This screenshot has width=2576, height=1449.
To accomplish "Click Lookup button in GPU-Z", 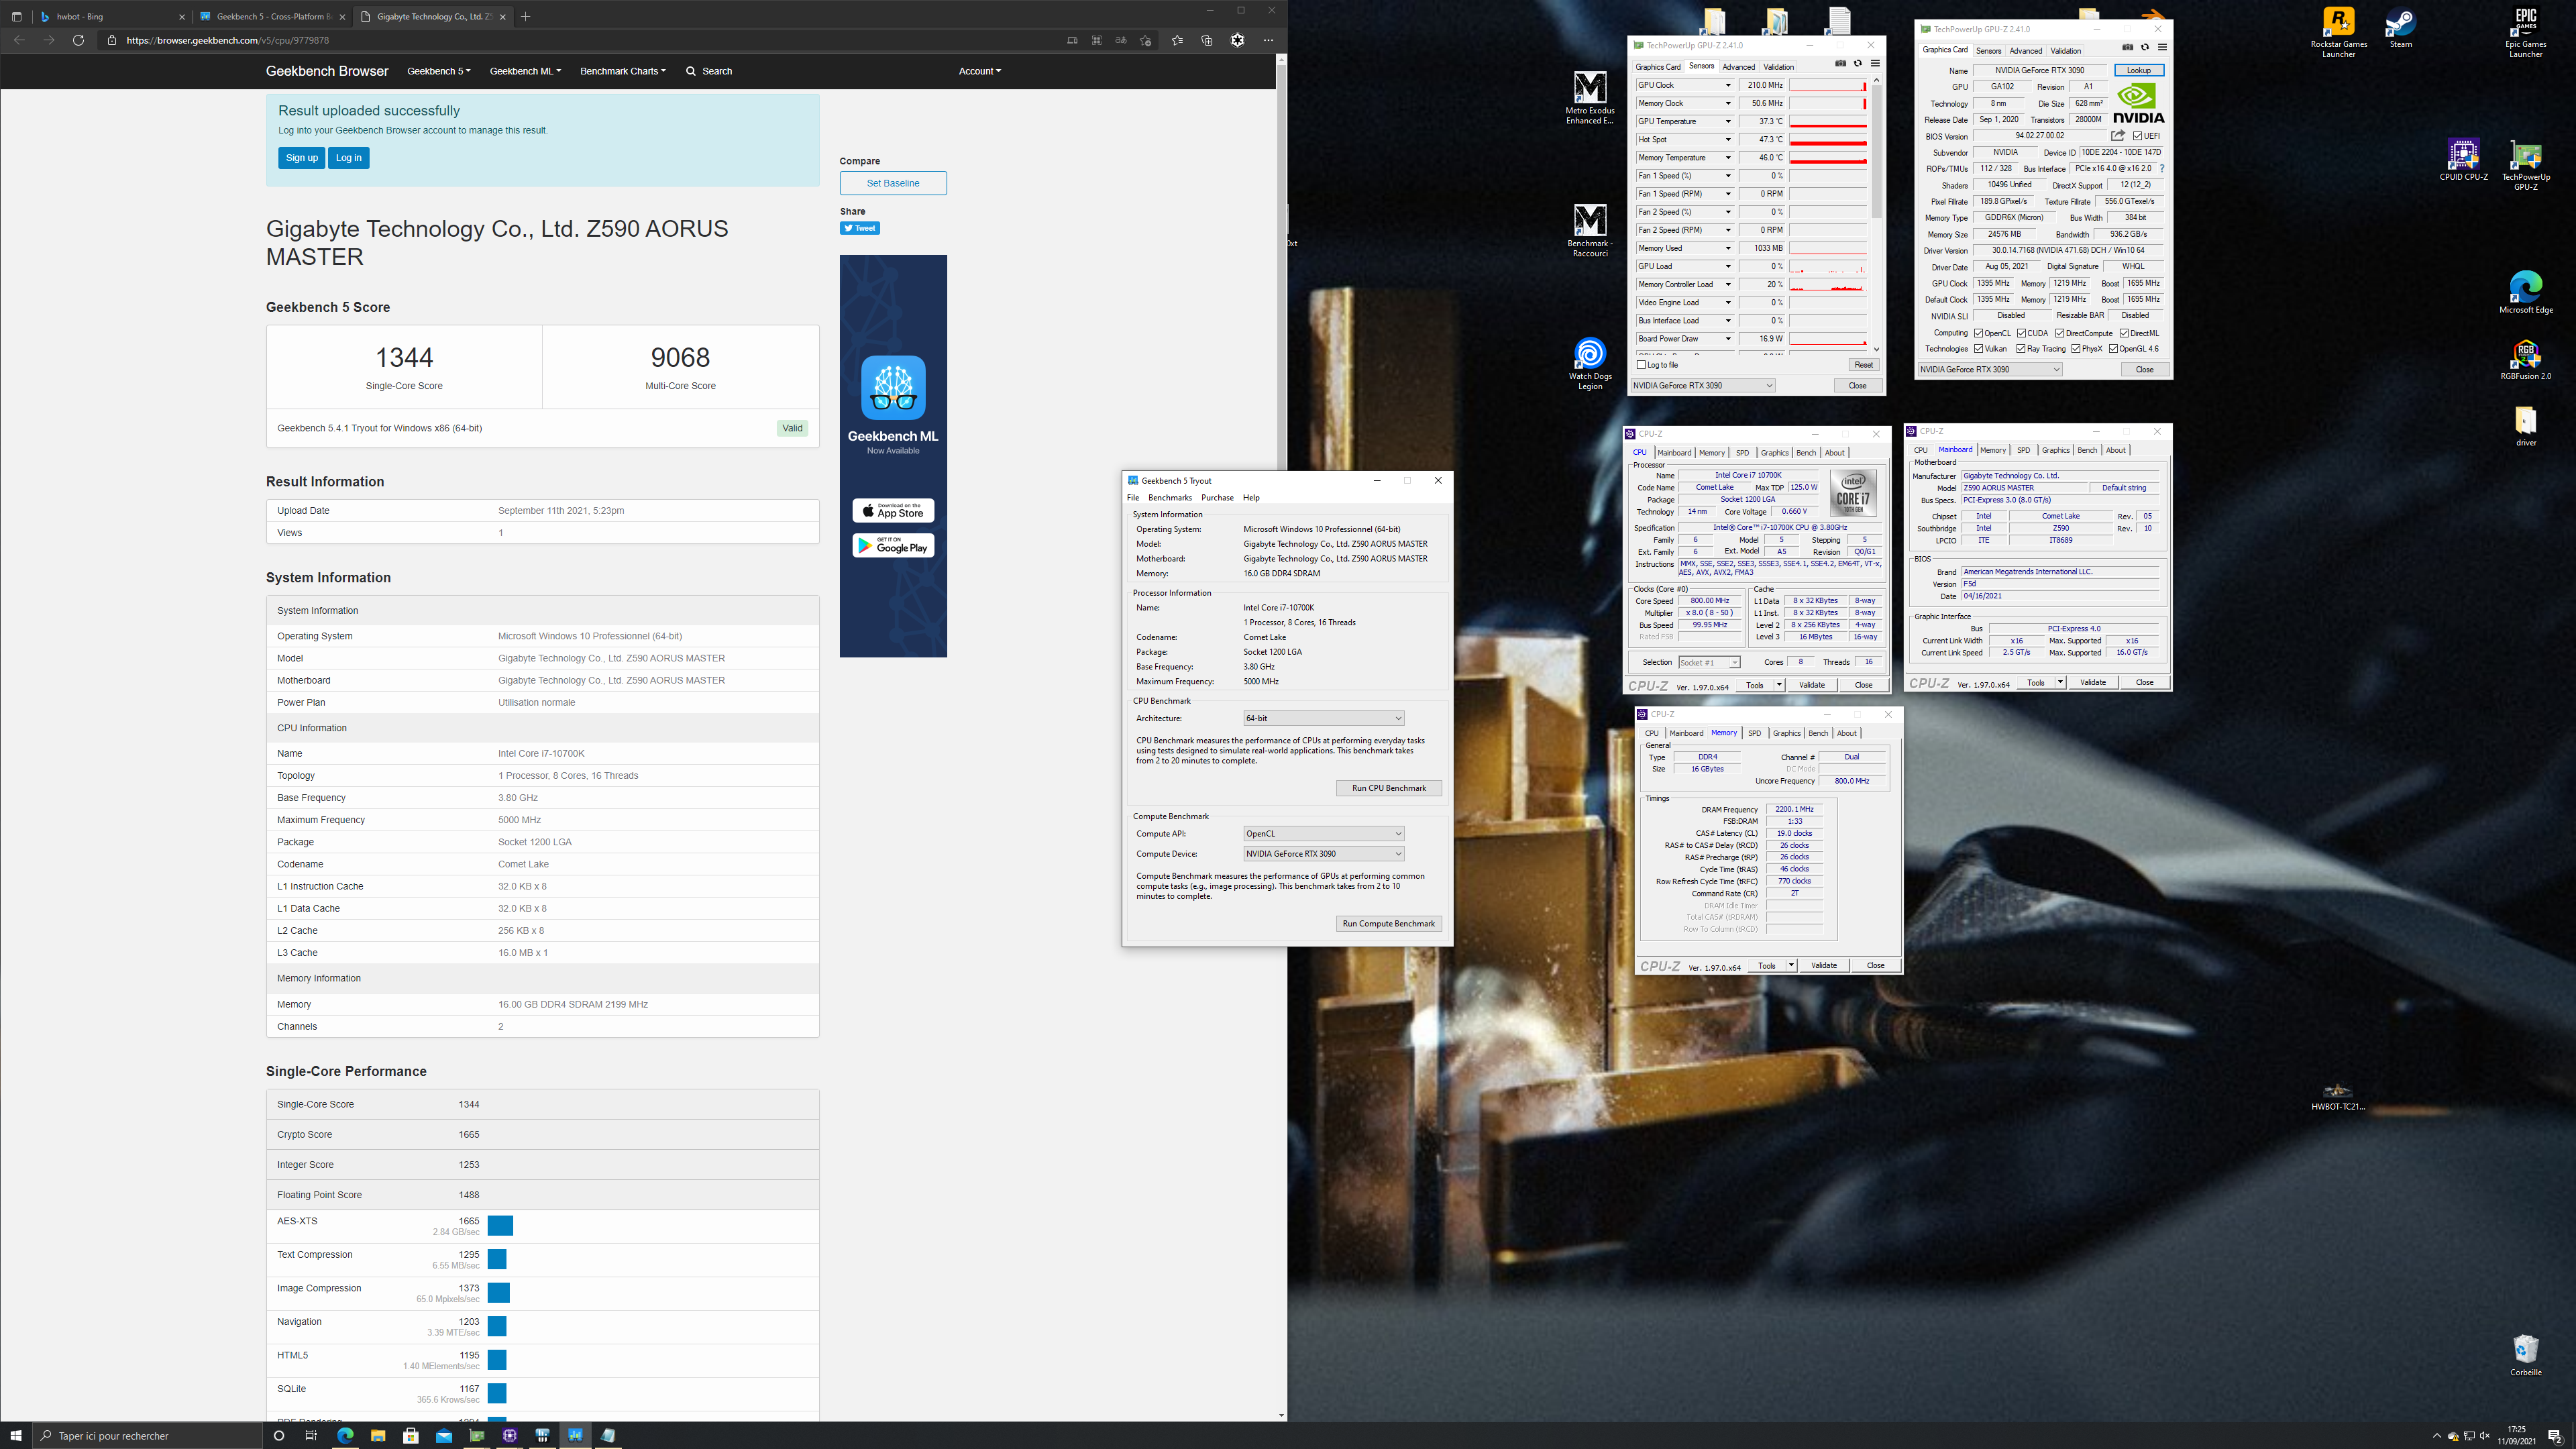I will [2139, 70].
